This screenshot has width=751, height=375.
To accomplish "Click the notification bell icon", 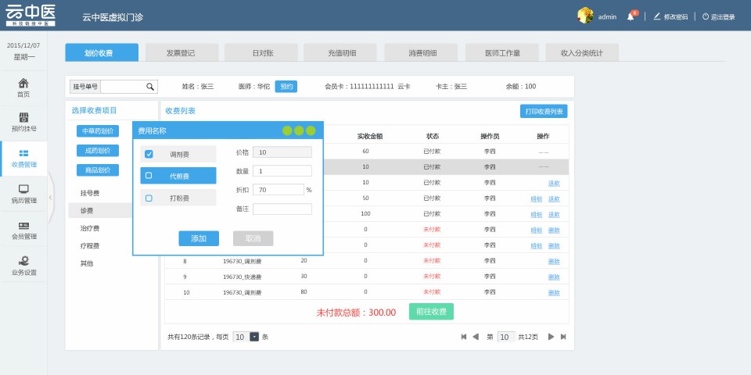I will (x=631, y=16).
